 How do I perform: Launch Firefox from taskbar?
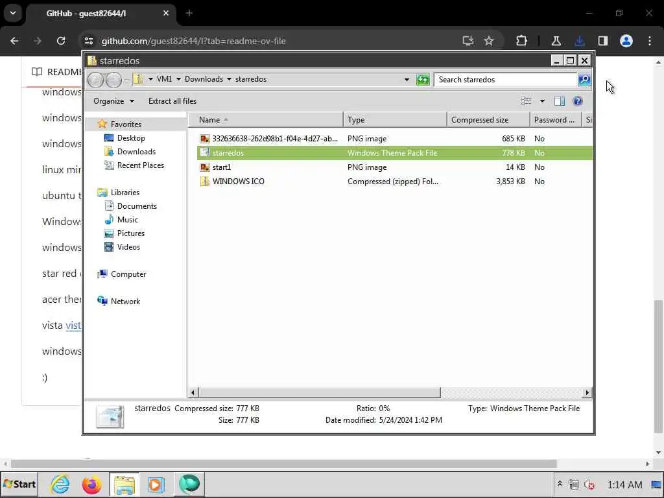point(92,484)
